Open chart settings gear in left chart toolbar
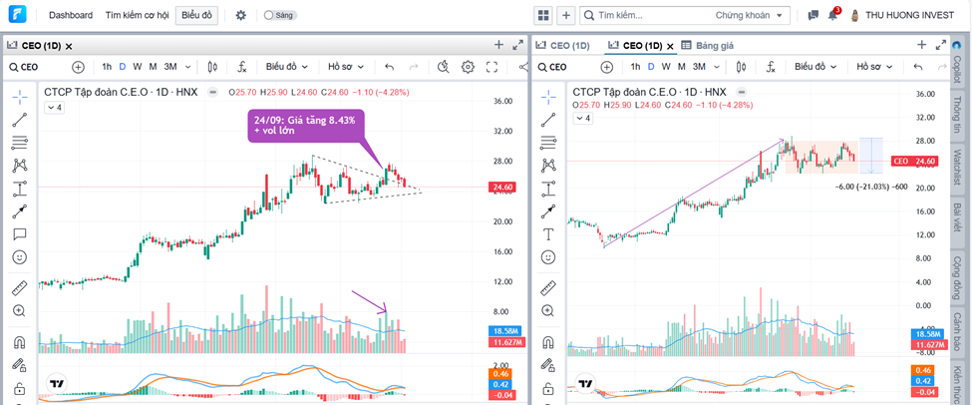The image size is (972, 405). [468, 67]
